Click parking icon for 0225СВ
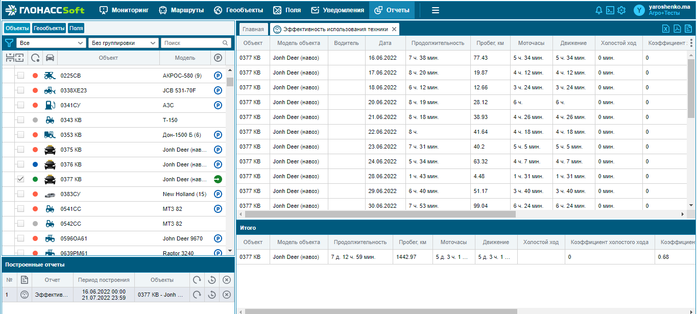The width and height of the screenshot is (697, 314). 218,76
